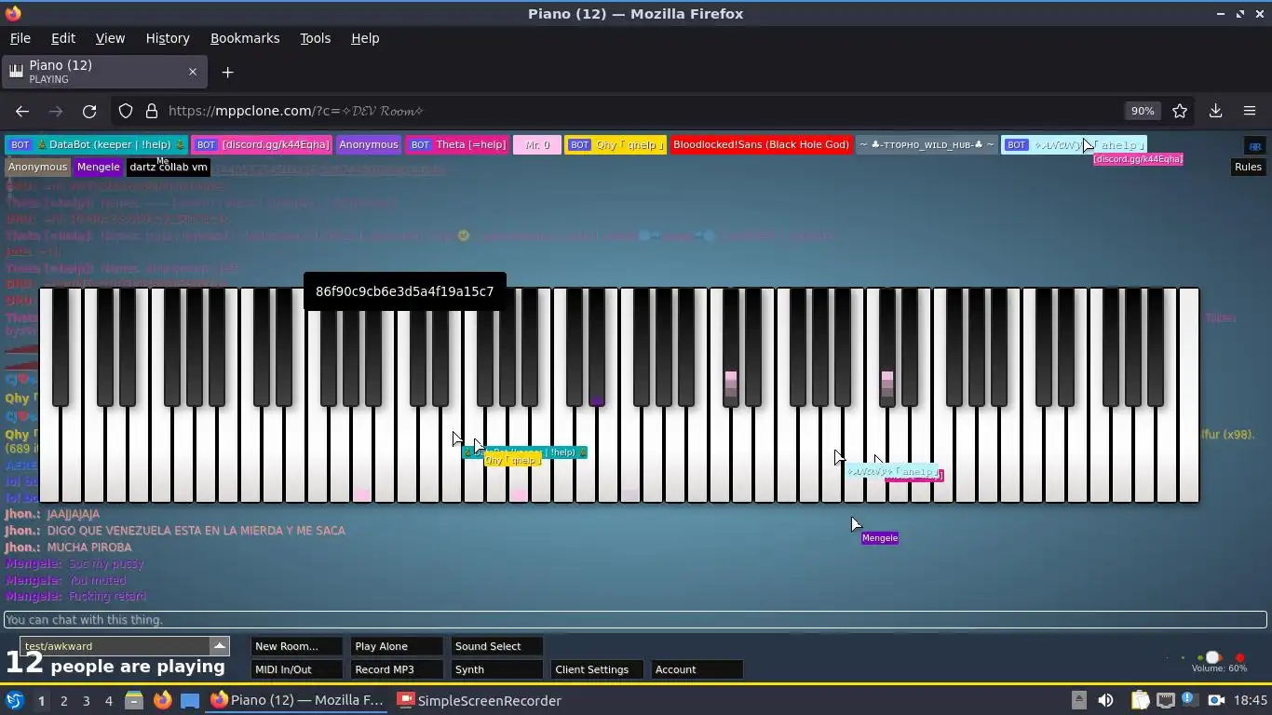This screenshot has width=1272, height=715.
Task: Select the gray Anonymous player tag
Action: (x=37, y=167)
